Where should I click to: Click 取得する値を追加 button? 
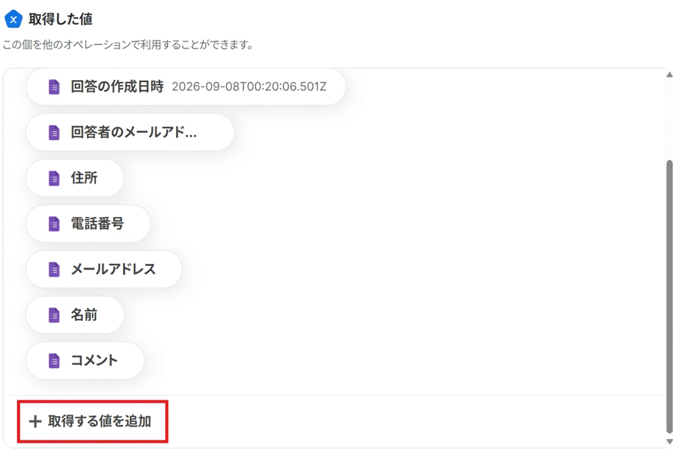(x=92, y=422)
